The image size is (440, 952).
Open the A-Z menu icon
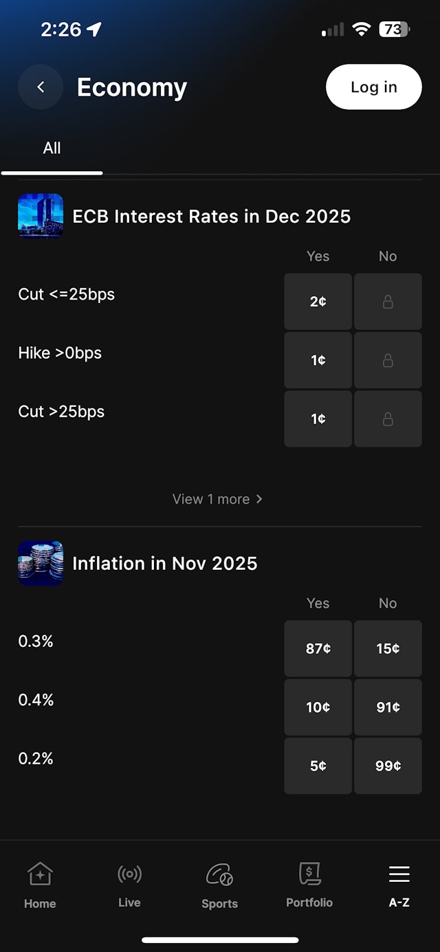click(x=399, y=874)
